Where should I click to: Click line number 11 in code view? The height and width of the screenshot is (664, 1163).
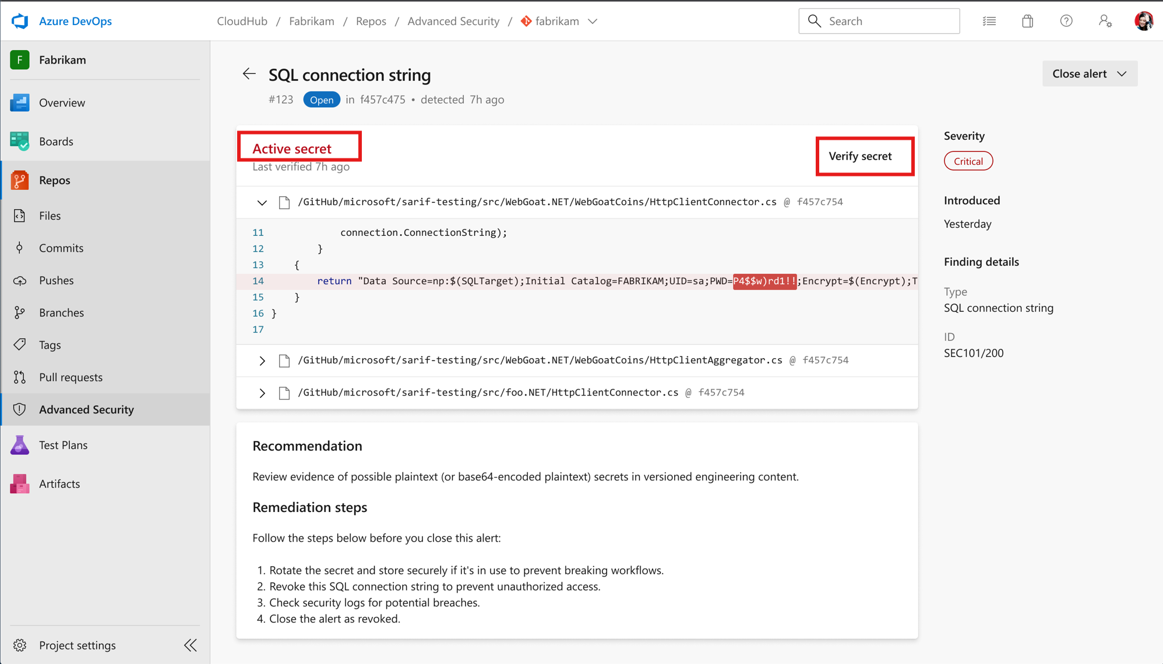point(258,232)
